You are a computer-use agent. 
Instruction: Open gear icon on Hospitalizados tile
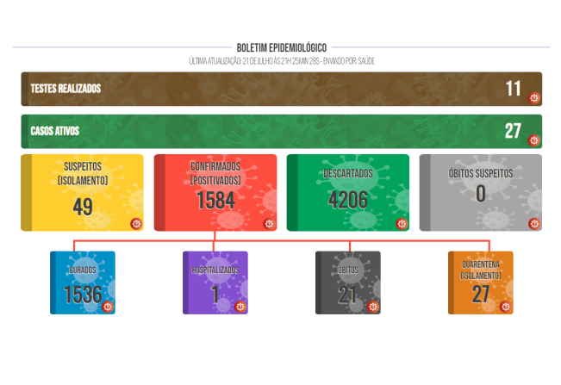click(240, 307)
